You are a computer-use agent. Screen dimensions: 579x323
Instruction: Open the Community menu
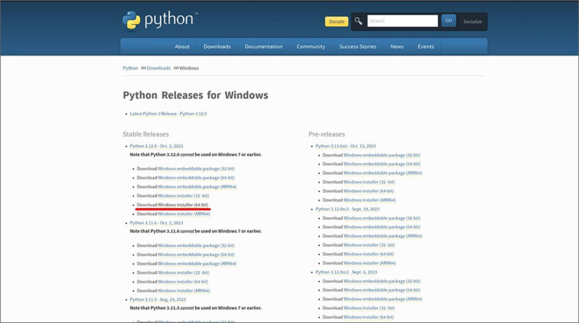click(311, 47)
